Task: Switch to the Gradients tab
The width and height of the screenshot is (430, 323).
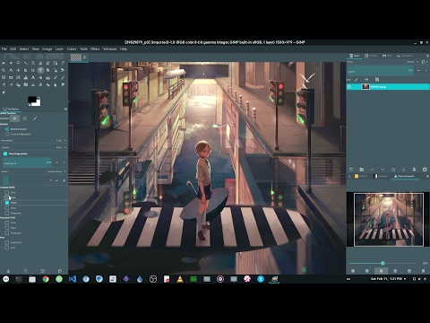Action: click(380, 176)
